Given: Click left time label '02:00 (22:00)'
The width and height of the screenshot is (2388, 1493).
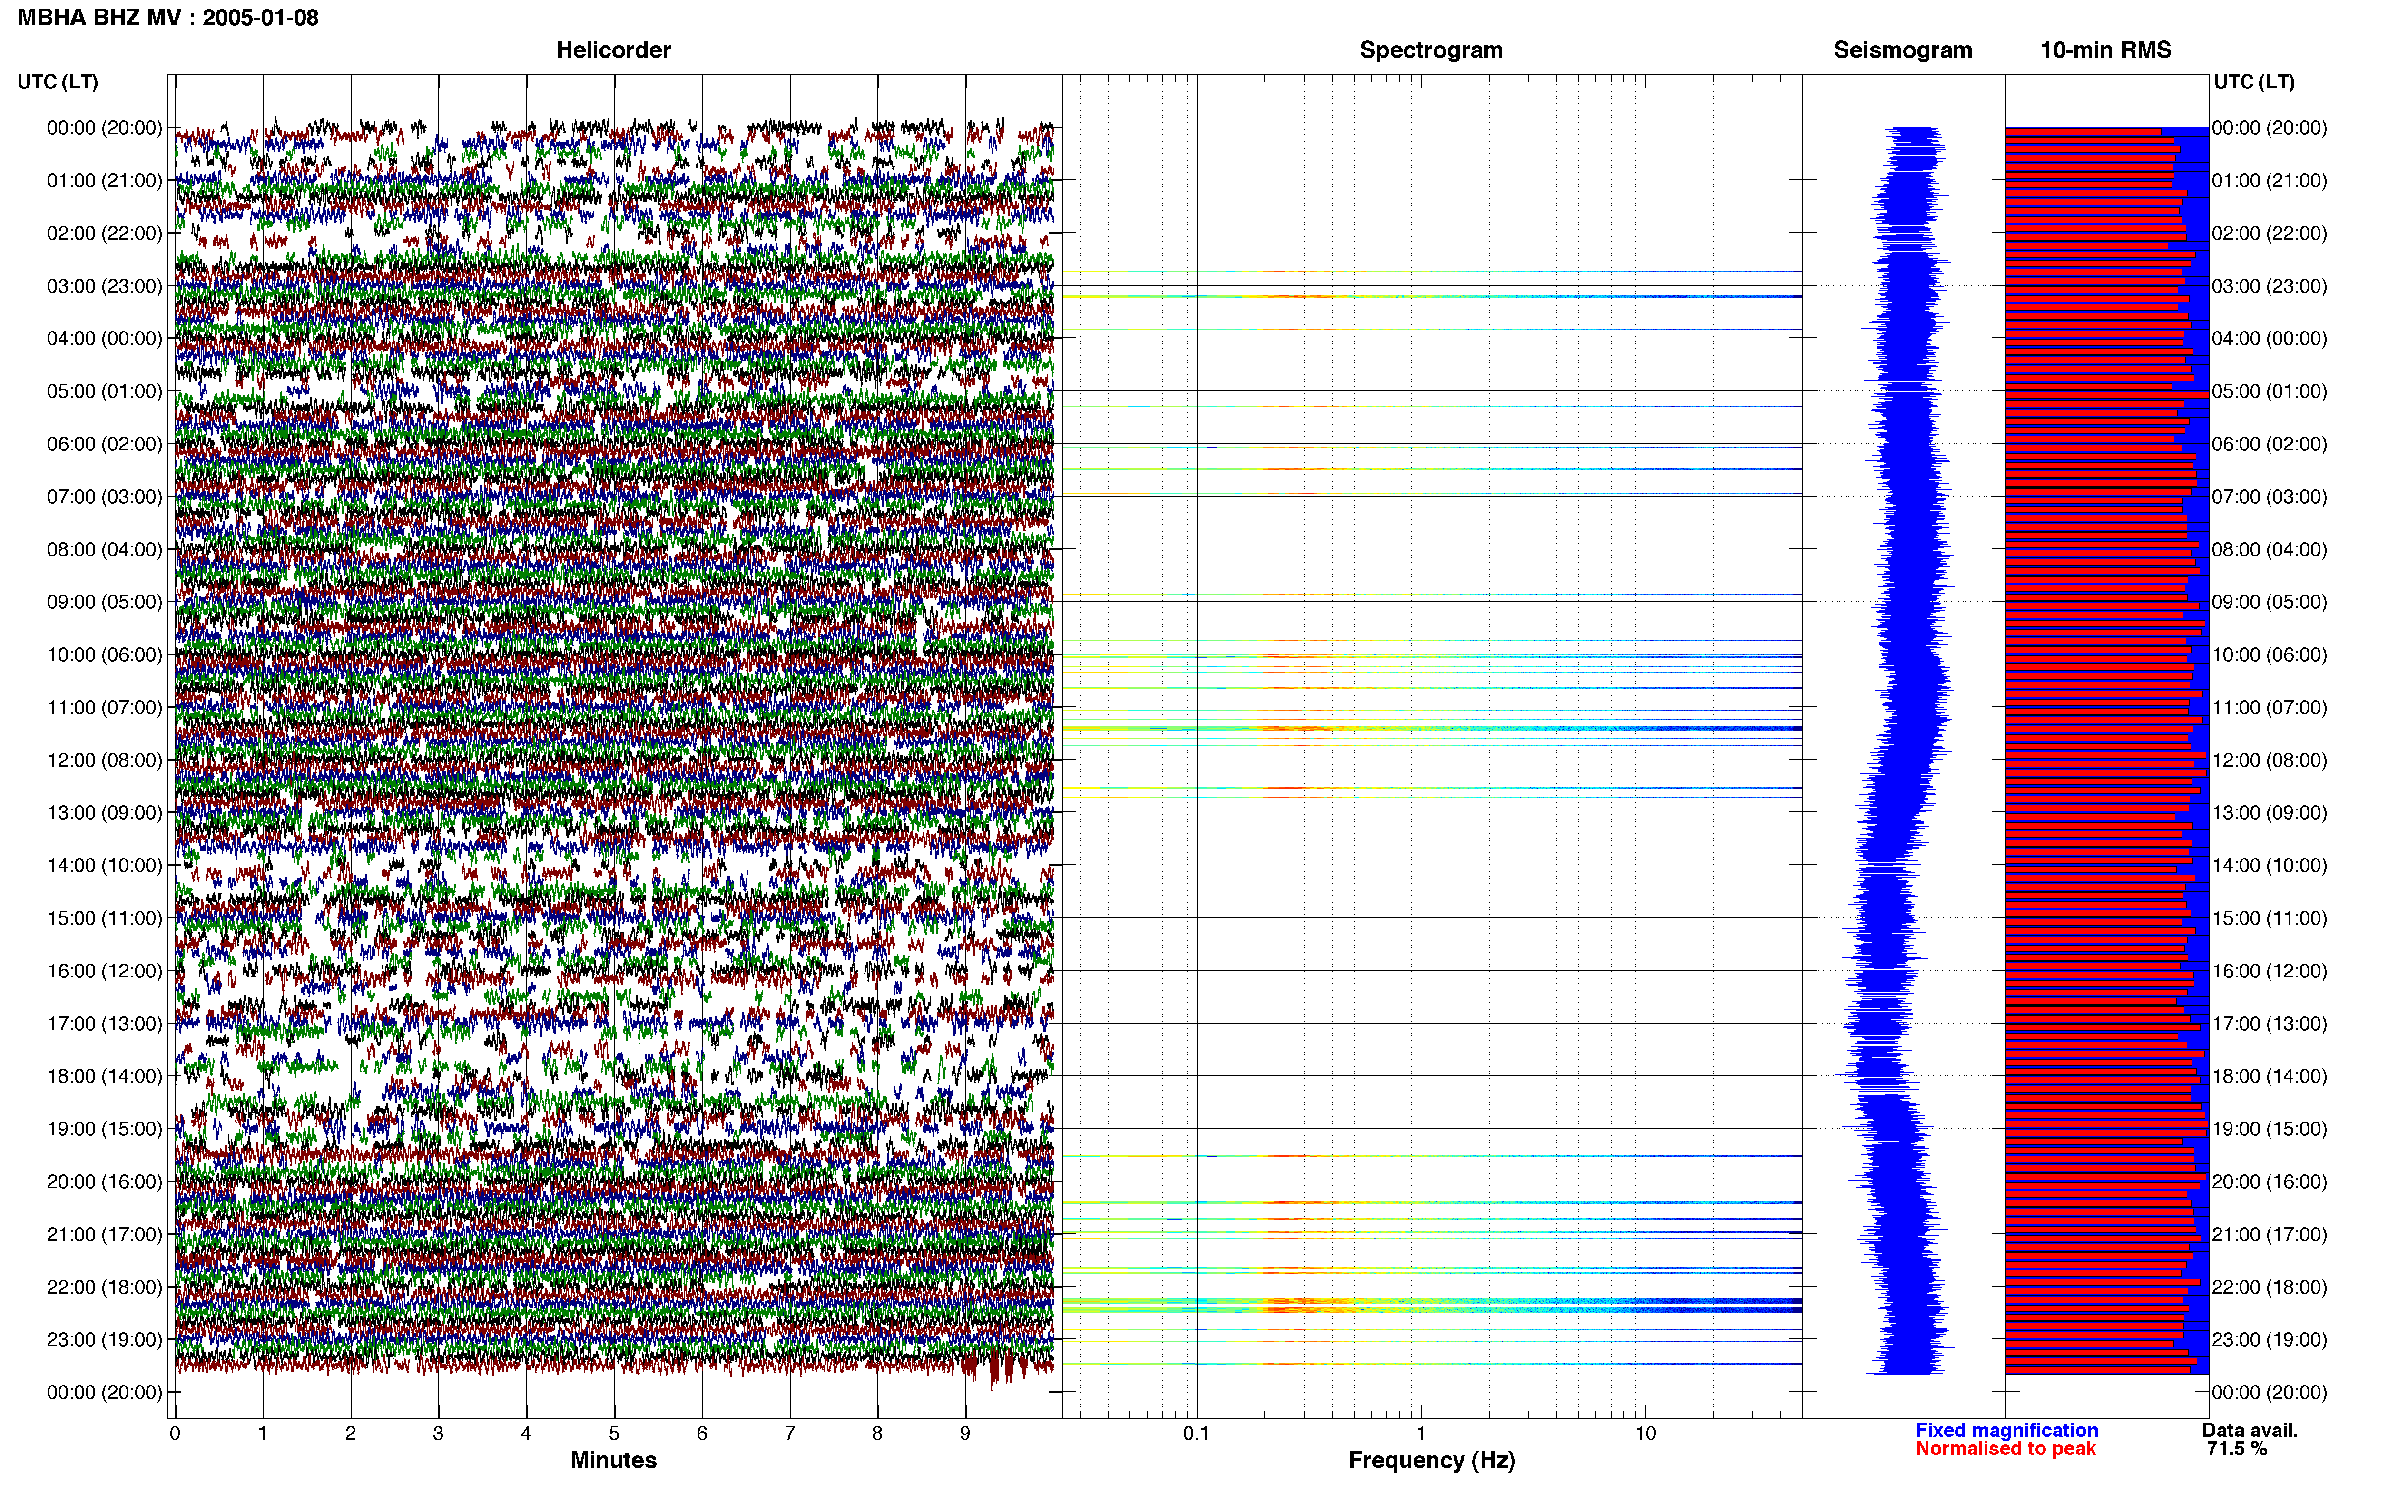Looking at the screenshot, I should [105, 233].
